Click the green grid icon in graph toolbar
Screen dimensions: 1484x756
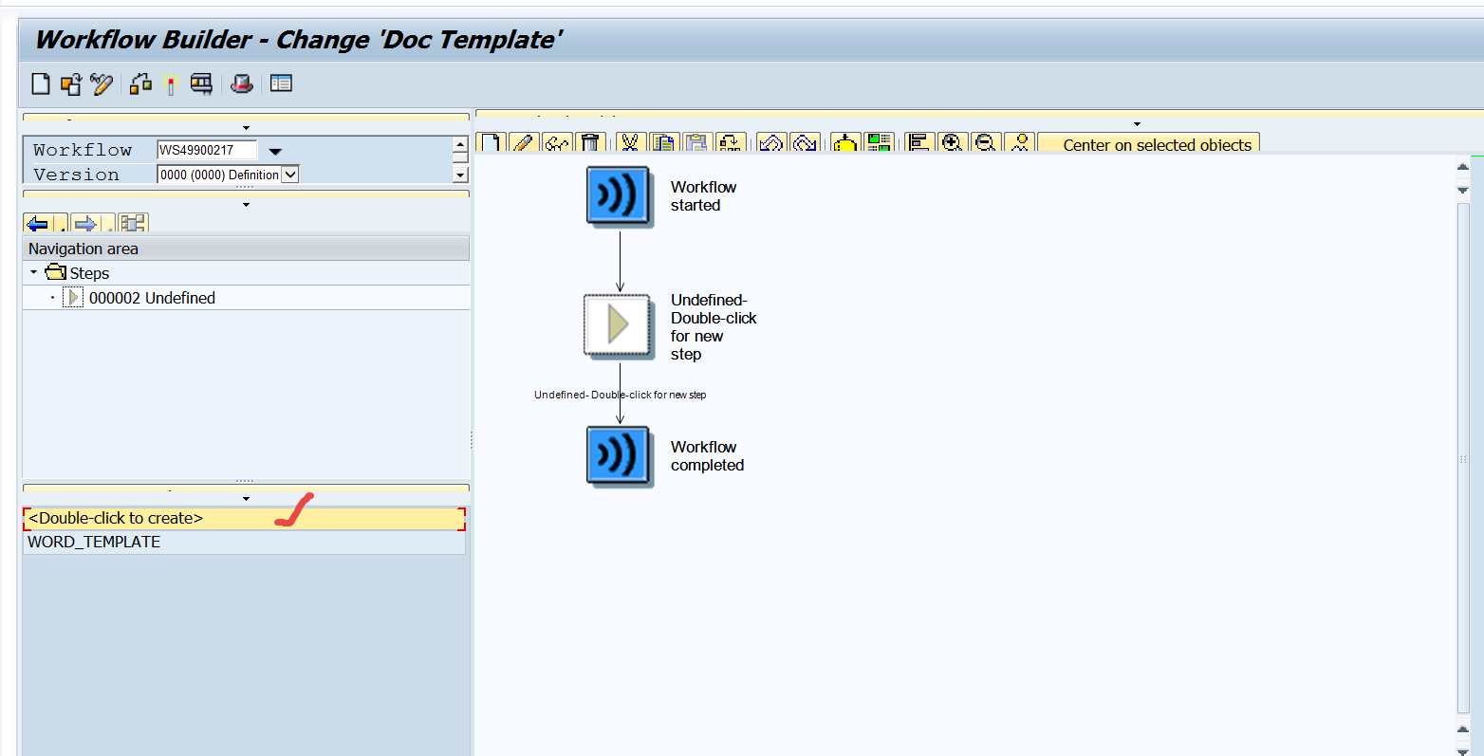coord(879,143)
